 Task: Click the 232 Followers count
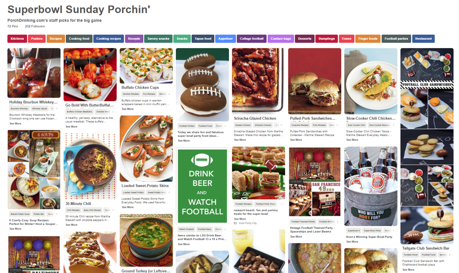pos(35,26)
